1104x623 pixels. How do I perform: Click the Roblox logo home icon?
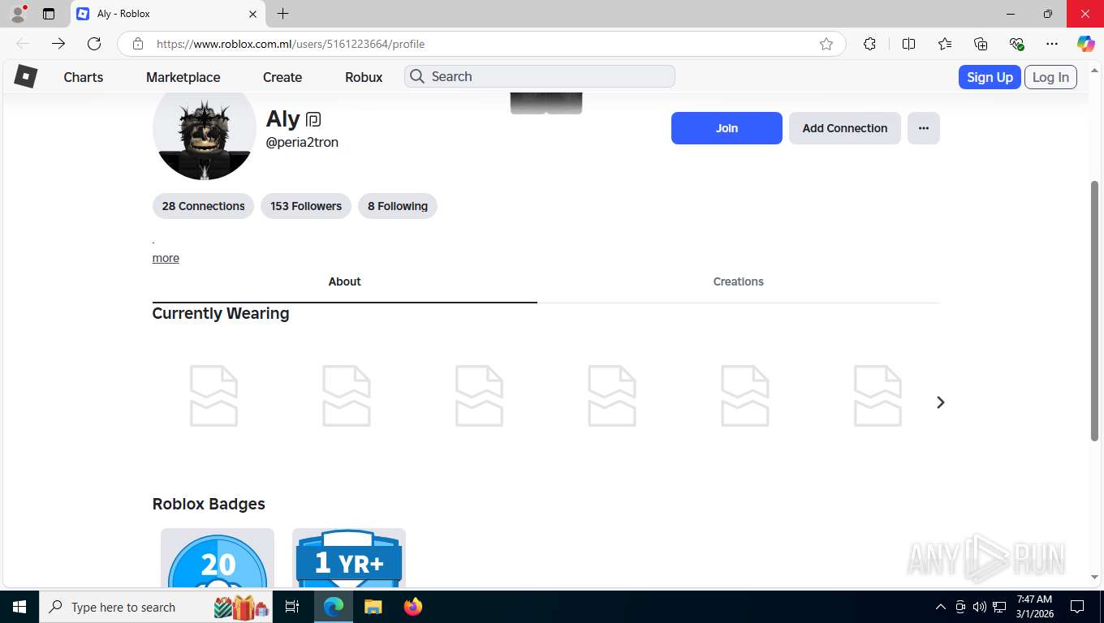(x=26, y=77)
